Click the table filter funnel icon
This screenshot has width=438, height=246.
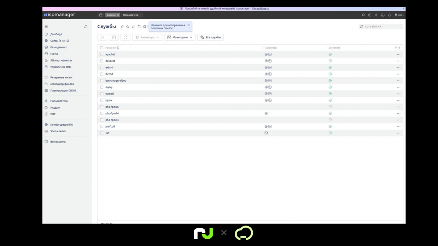[x=396, y=48]
